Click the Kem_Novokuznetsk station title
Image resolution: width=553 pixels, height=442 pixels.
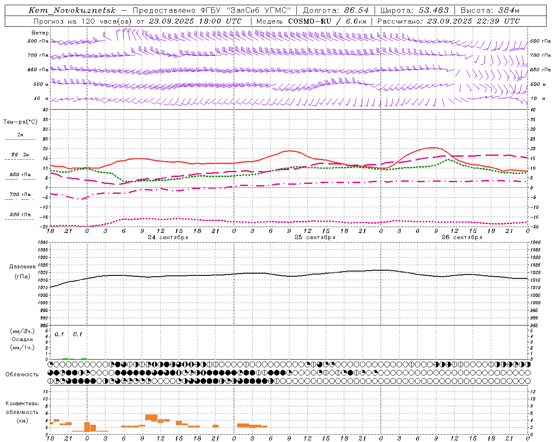coord(72,10)
